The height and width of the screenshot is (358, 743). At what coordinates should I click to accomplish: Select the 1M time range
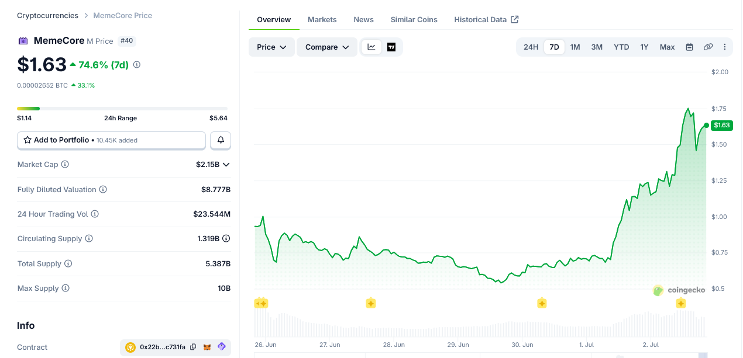pos(575,47)
